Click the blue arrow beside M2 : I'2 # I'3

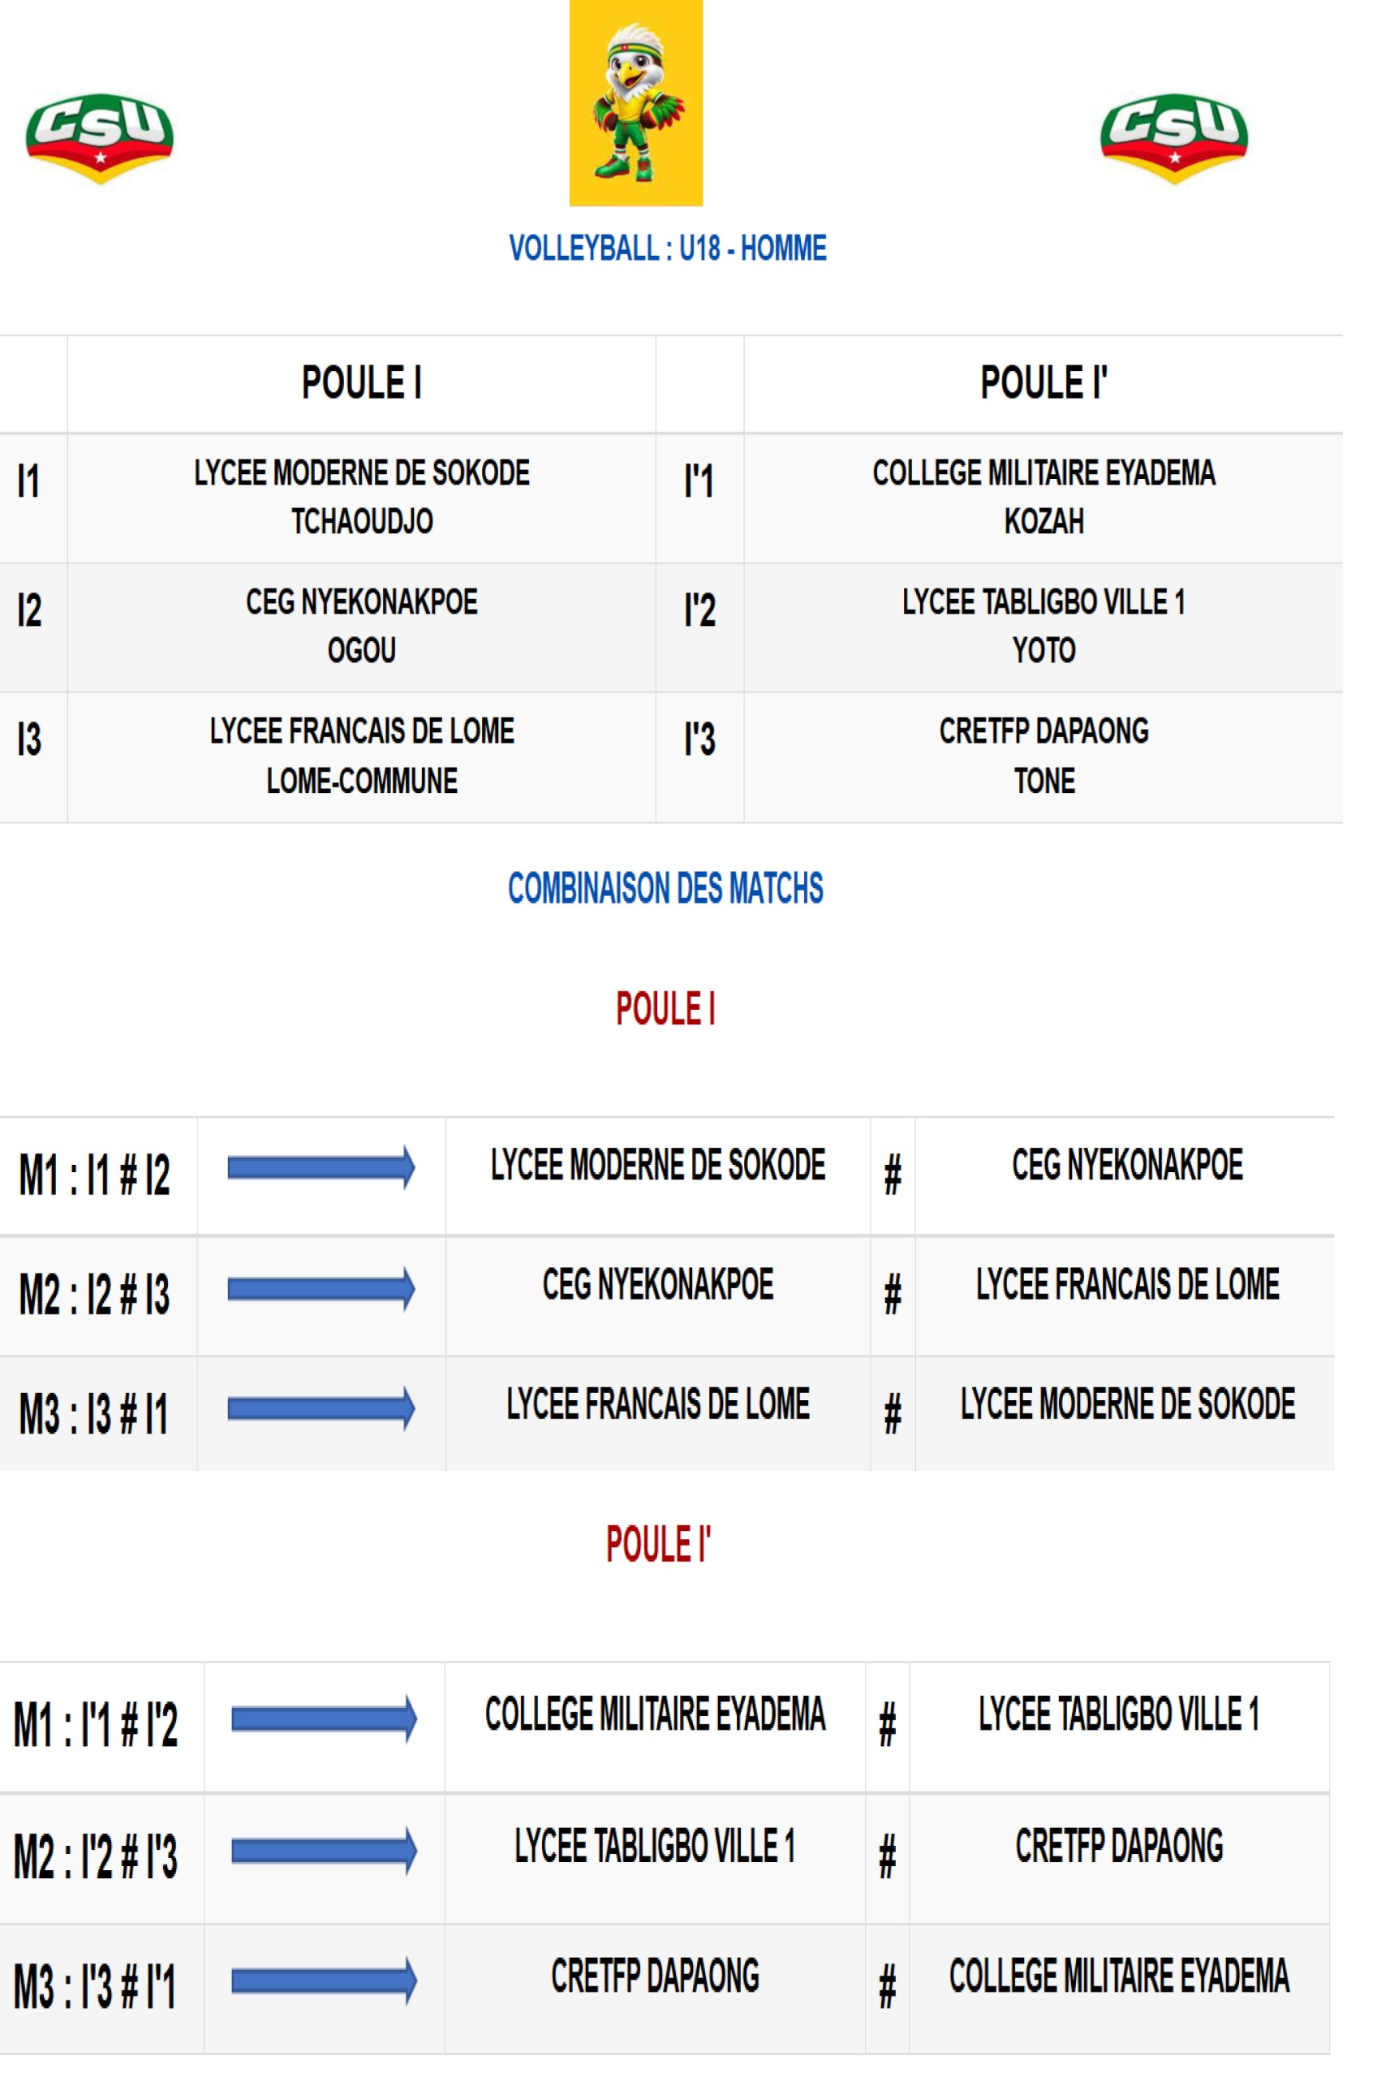(x=325, y=1850)
